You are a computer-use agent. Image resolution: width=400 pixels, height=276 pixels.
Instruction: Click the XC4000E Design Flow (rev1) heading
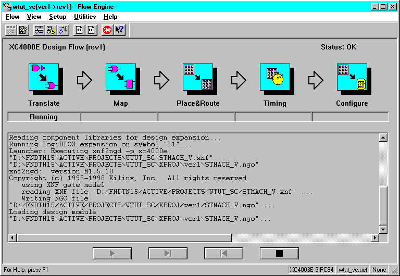[x=57, y=47]
